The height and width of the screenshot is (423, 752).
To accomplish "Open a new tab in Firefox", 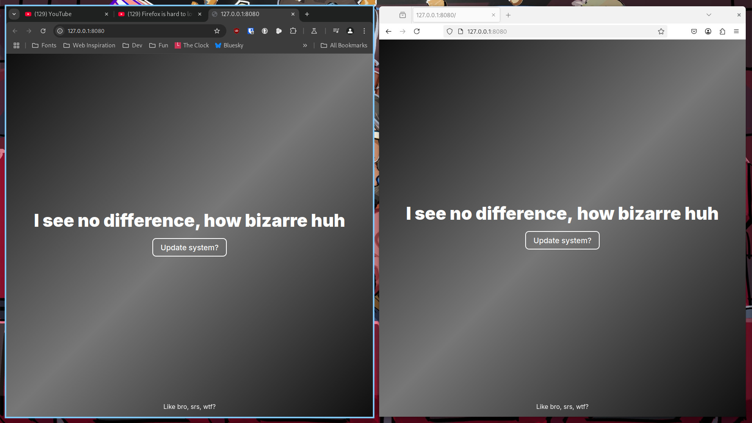I will pos(508,15).
